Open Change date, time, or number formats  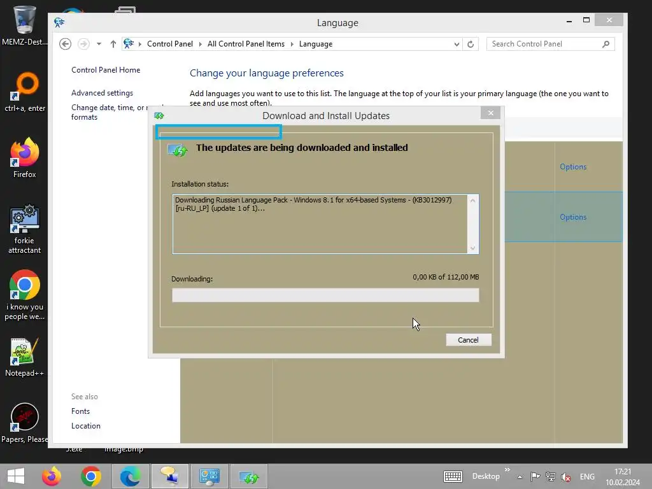(x=110, y=112)
